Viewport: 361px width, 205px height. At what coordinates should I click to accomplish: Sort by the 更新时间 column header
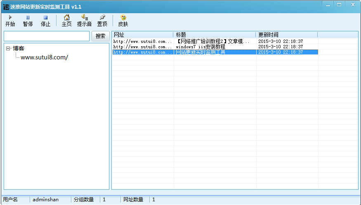click(287, 35)
